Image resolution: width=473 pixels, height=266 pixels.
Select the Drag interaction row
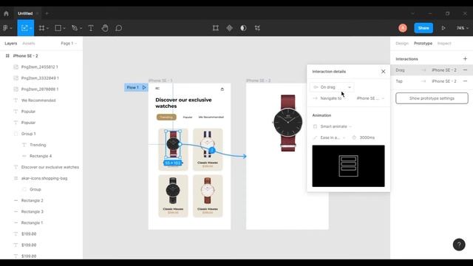click(x=432, y=70)
